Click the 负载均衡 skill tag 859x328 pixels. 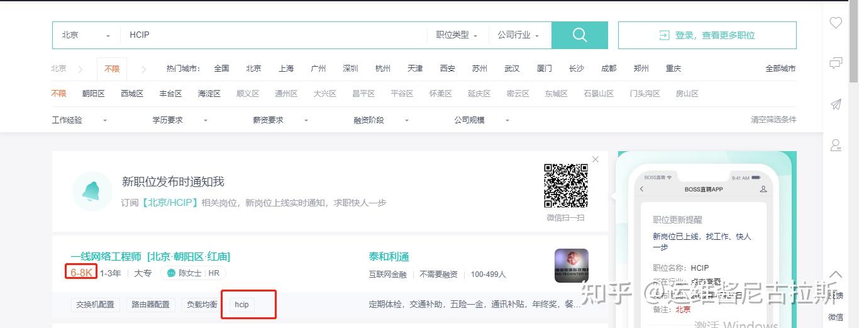point(202,305)
